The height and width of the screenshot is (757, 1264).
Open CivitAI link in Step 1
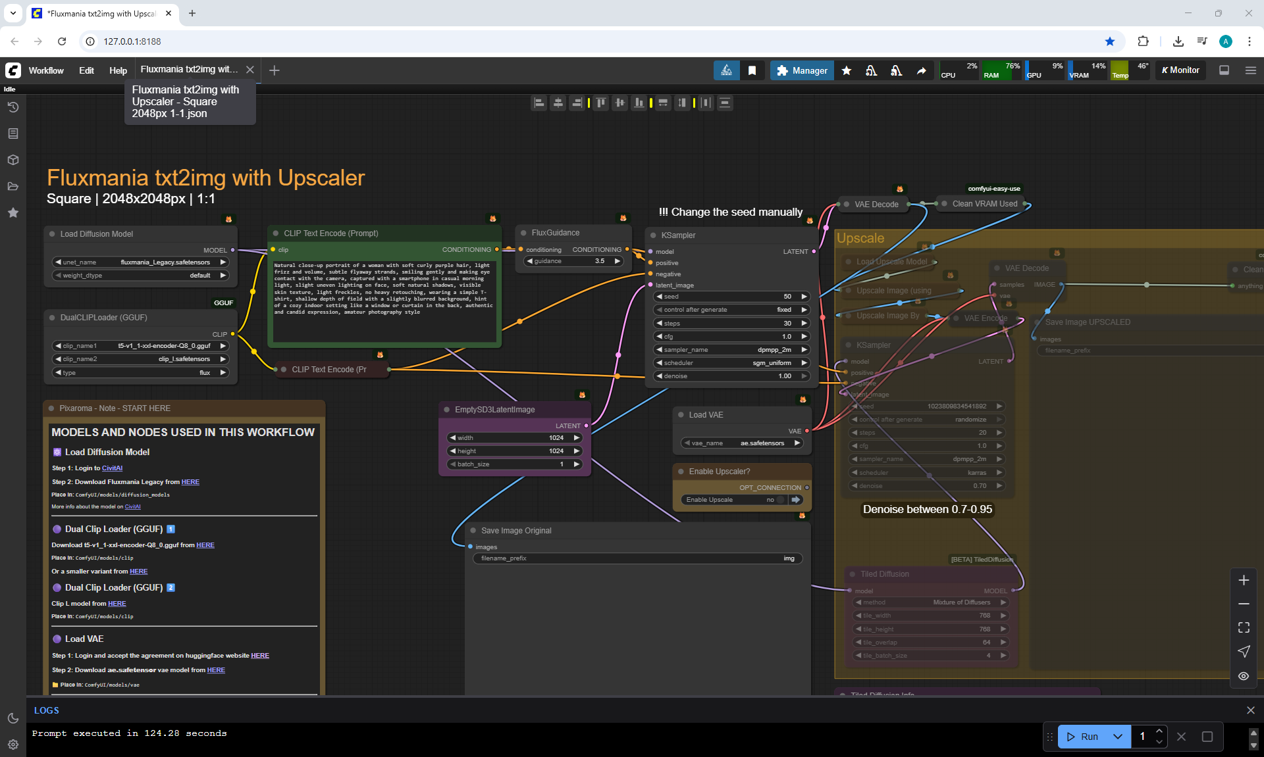click(112, 468)
